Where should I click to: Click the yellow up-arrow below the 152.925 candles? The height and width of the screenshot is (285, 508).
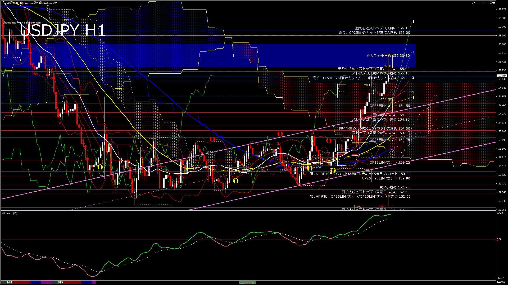click(x=235, y=180)
